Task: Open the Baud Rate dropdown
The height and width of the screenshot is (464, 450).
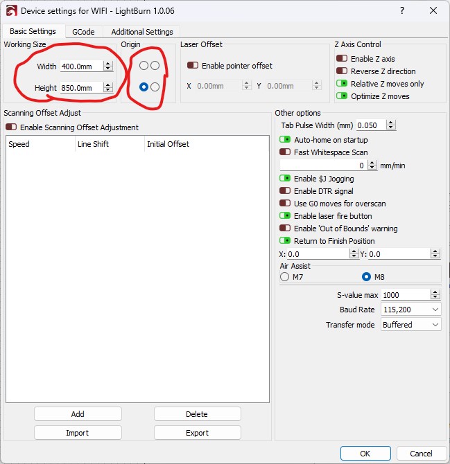Action: (x=411, y=310)
